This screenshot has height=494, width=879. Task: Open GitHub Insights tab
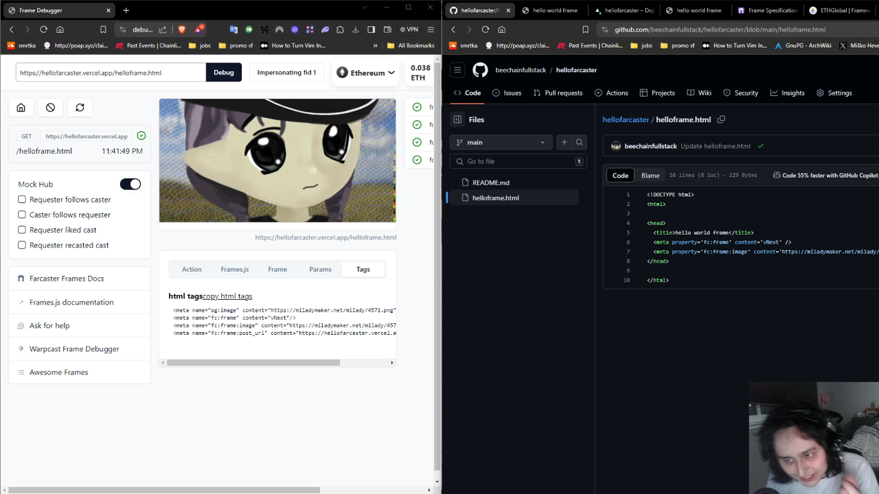click(787, 93)
